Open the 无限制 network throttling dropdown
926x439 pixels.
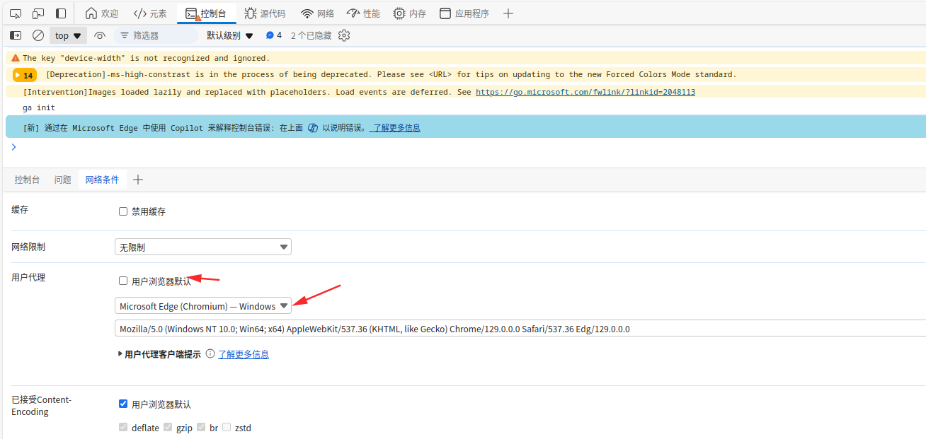coord(203,247)
